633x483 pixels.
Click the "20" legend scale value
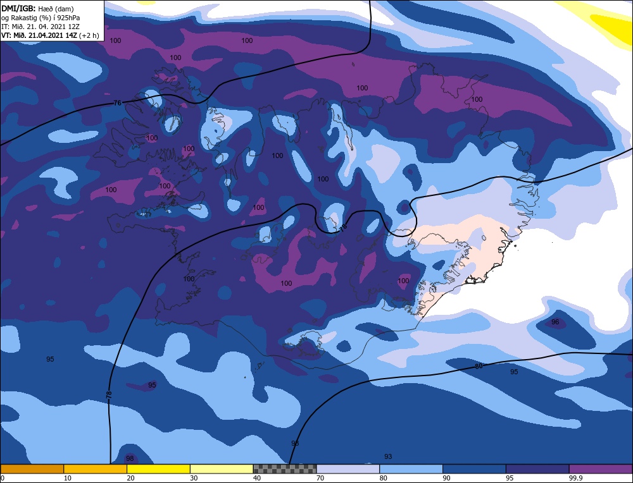coord(130,478)
